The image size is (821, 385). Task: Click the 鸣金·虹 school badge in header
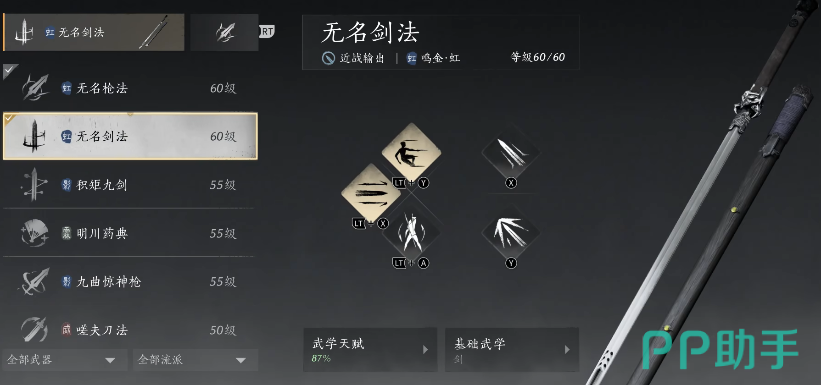pos(433,58)
